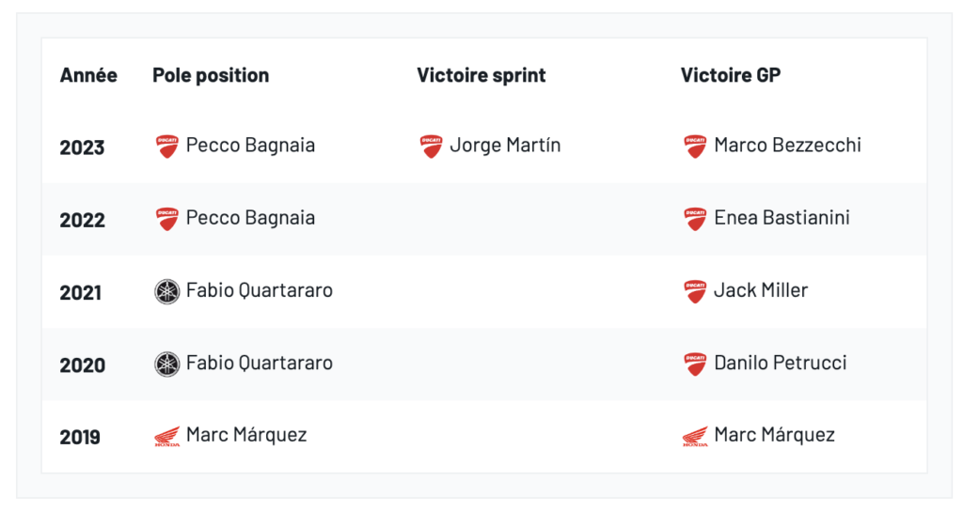The image size is (963, 511).
Task: Click Ducati logo next to Jorge Martín
Action: click(x=431, y=146)
